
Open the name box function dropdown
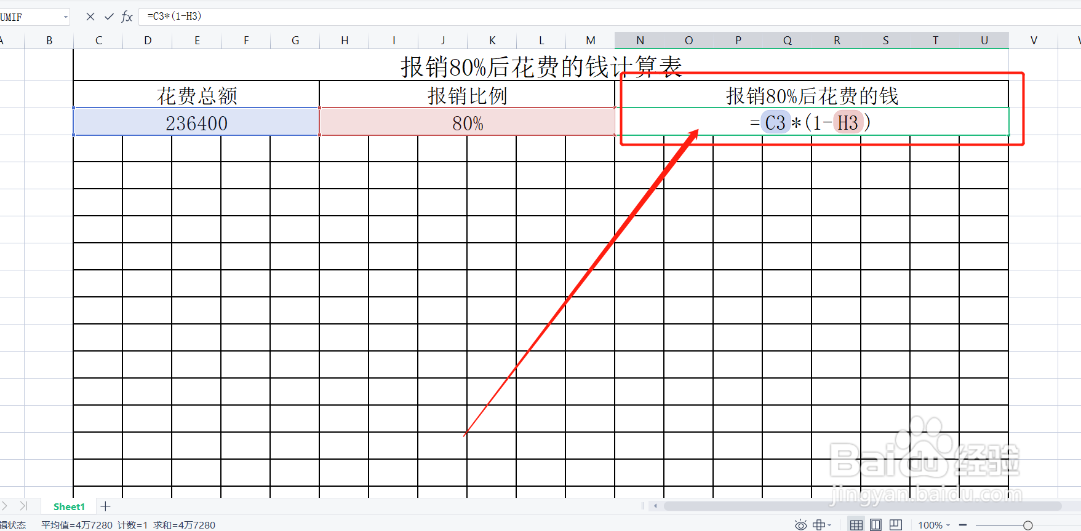[66, 17]
